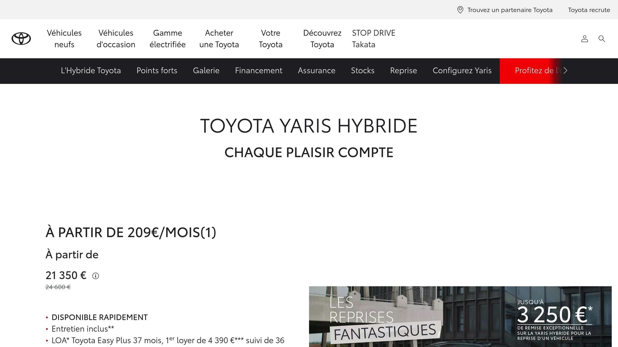
Task: Open the Votre Toyota menu
Action: 271,39
